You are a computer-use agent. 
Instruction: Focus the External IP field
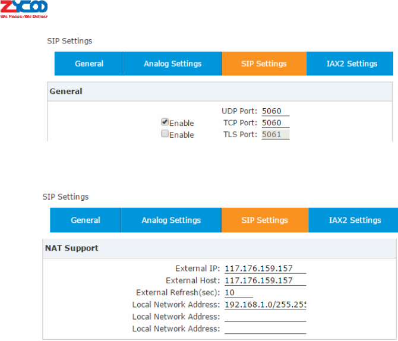265,269
